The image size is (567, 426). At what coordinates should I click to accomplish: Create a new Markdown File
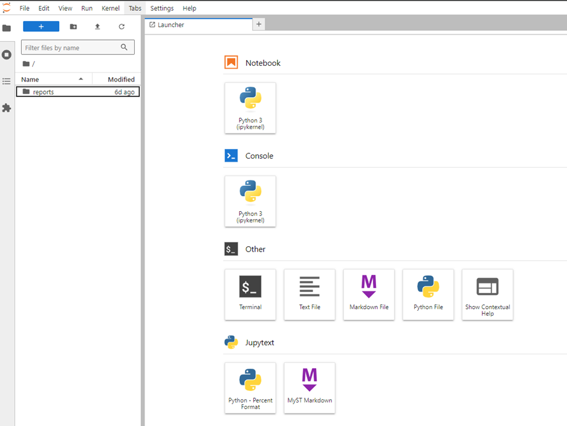coord(369,294)
